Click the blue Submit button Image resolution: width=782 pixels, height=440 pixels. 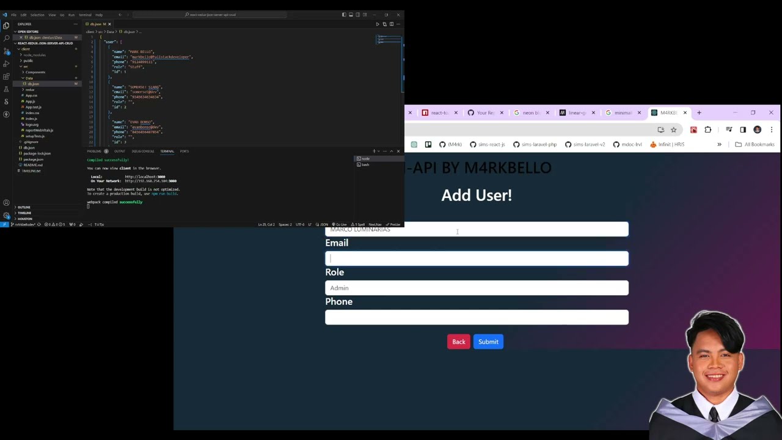pos(488,342)
